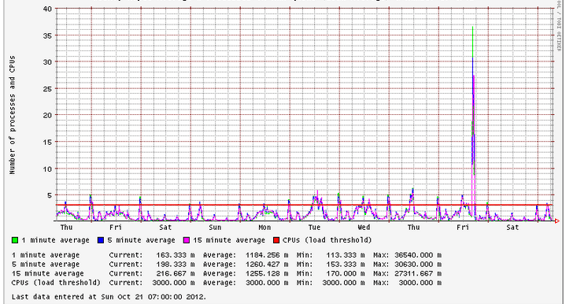This screenshot has height=304, width=566.
Task: Click the 'Mon' x-axis day label
Action: point(265,228)
